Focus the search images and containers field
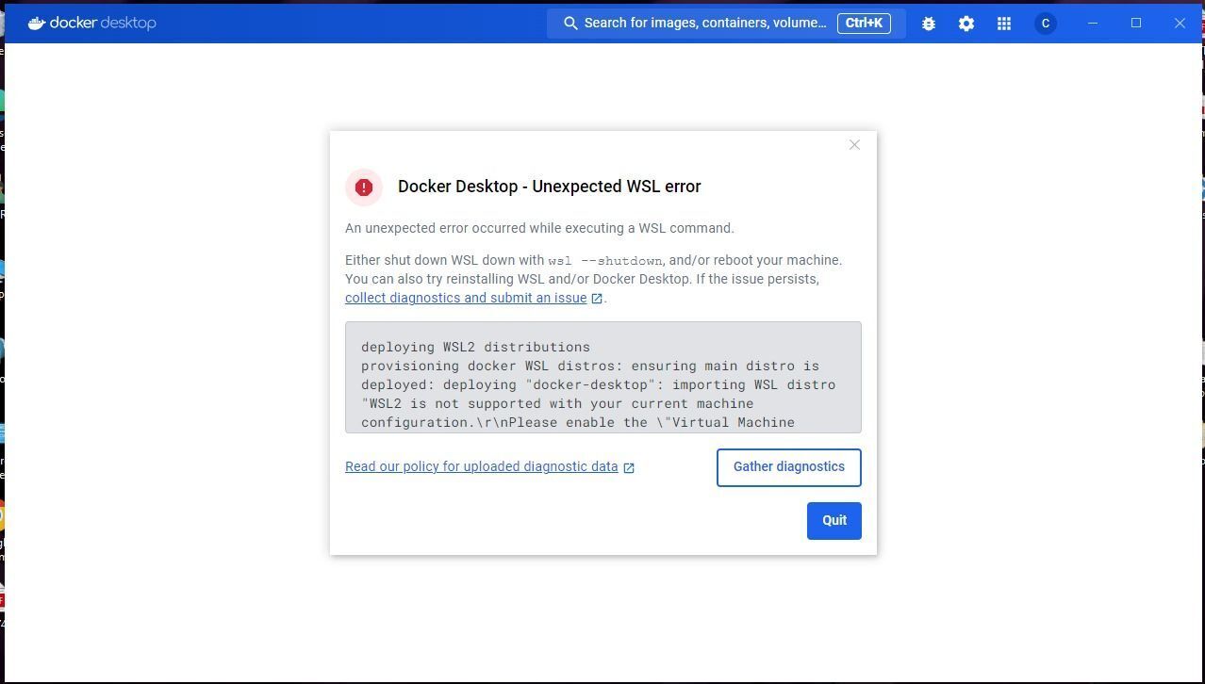This screenshot has height=684, width=1205. coord(705,23)
